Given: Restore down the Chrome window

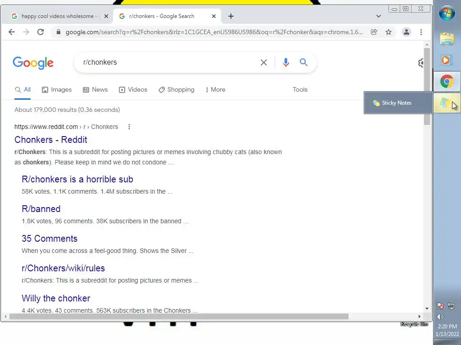Looking at the screenshot, I should 406,9.
